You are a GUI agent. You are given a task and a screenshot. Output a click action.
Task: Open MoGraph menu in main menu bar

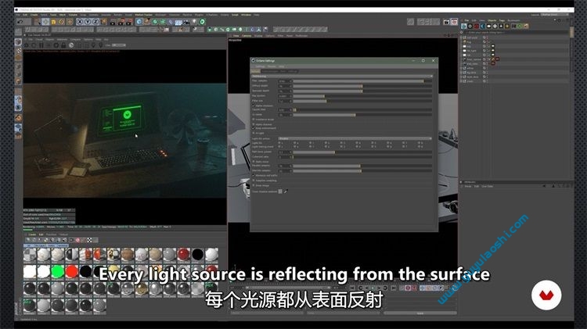pos(160,15)
